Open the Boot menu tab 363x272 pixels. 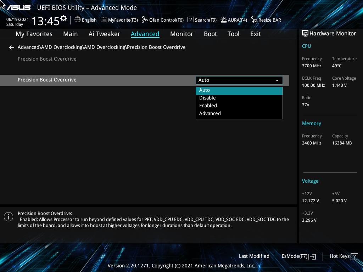(210, 34)
